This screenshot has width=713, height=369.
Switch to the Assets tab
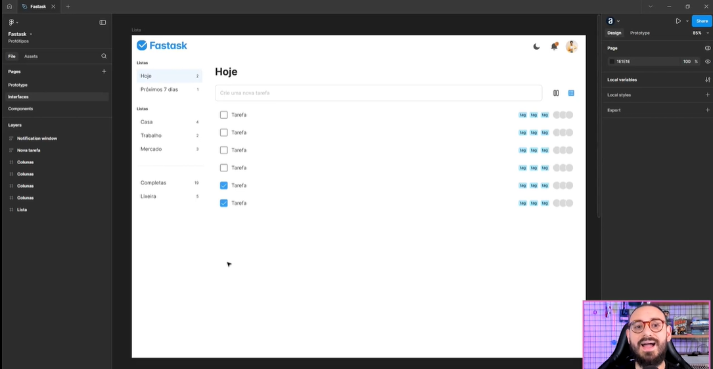pos(31,56)
